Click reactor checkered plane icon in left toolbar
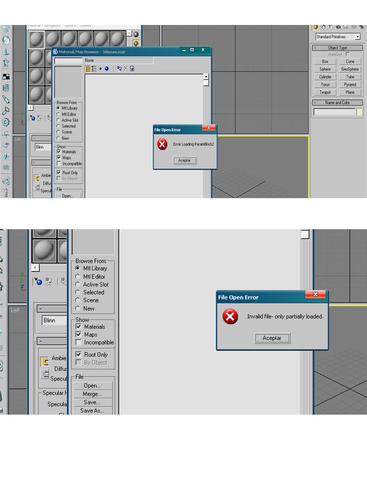The width and height of the screenshot is (367, 489). 6,77
